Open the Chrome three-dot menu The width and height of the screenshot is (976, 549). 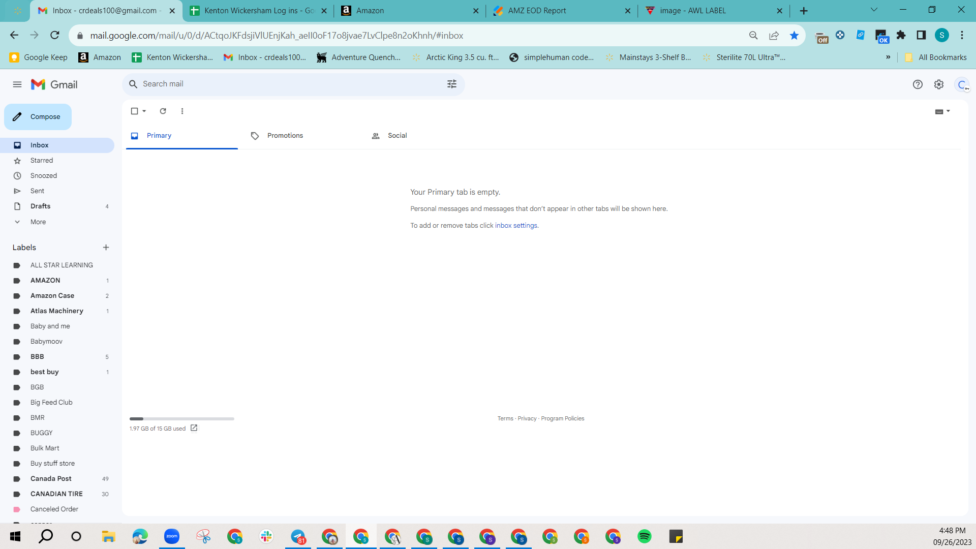(962, 35)
